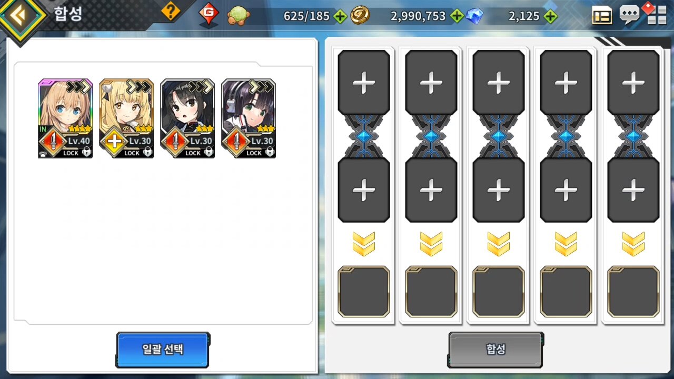Add character to second column bottom slot
This screenshot has height=379, width=674.
[x=431, y=190]
